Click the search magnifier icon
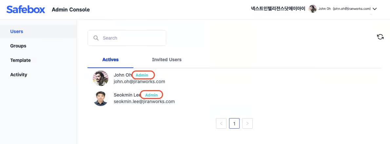Viewport: 390px width, 144px height. click(96, 38)
